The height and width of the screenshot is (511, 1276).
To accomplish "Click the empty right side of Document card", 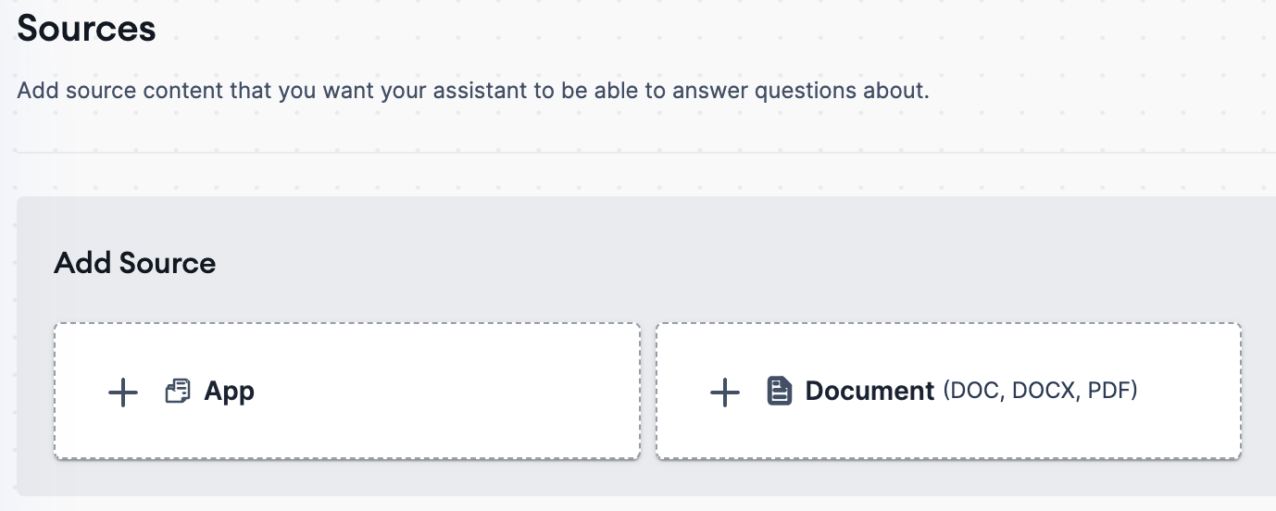I will click(1195, 391).
